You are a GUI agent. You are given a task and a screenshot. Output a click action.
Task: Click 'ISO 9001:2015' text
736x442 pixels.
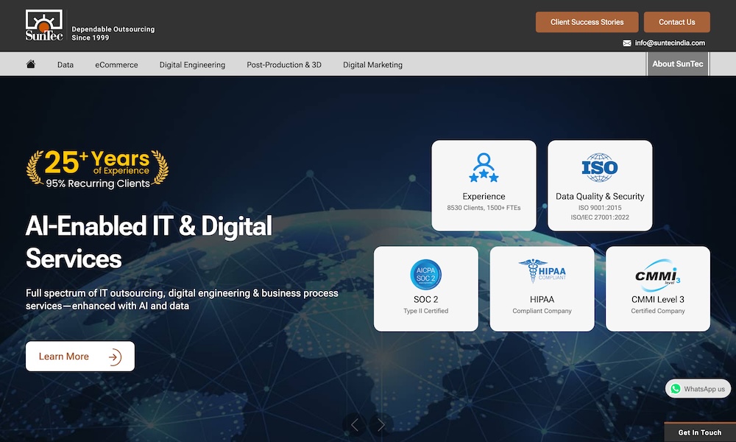[600, 208]
